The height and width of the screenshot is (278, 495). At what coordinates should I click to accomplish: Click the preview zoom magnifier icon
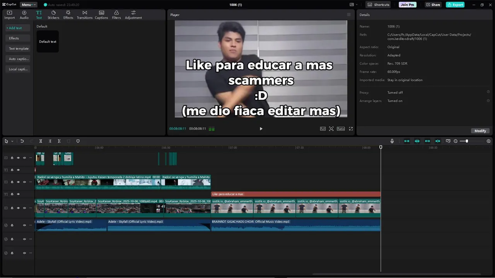coord(331,129)
